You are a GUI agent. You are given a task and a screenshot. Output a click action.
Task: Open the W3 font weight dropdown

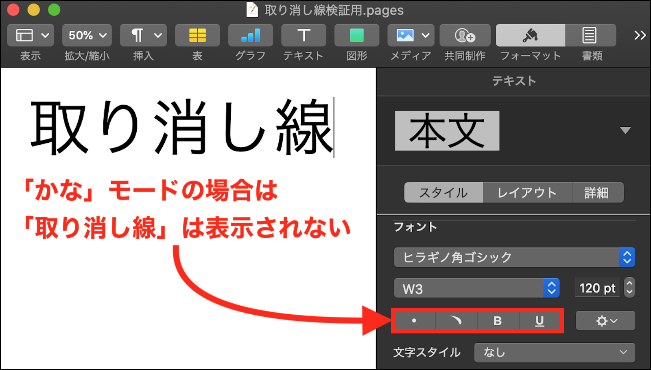(x=476, y=288)
